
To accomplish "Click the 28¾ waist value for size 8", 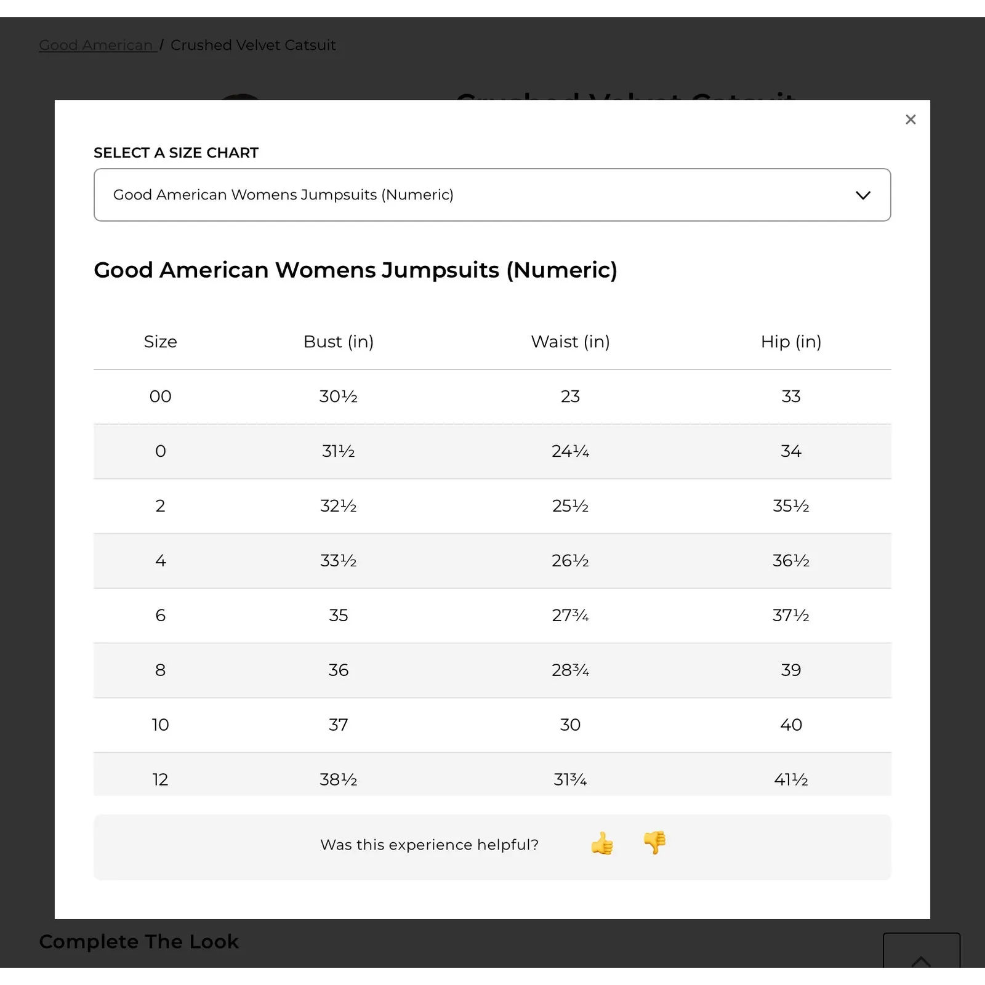I will point(570,670).
